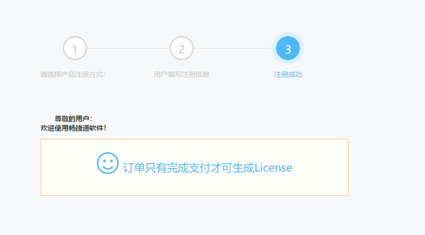
Task: Click the highlighted step 3 circle
Action: click(x=288, y=48)
